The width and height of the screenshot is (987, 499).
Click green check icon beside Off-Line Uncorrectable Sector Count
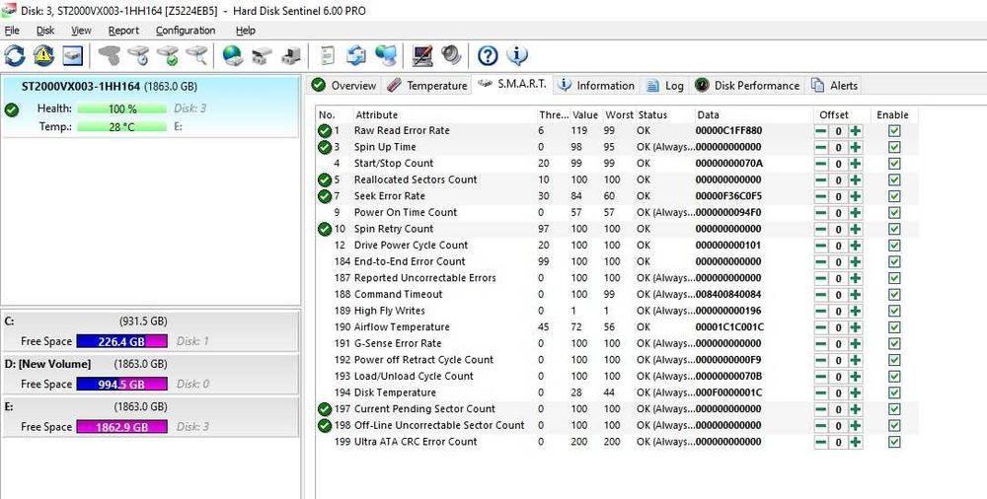pos(325,425)
